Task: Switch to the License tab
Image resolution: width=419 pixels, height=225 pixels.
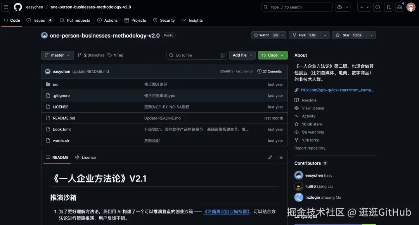Action: tap(85, 158)
